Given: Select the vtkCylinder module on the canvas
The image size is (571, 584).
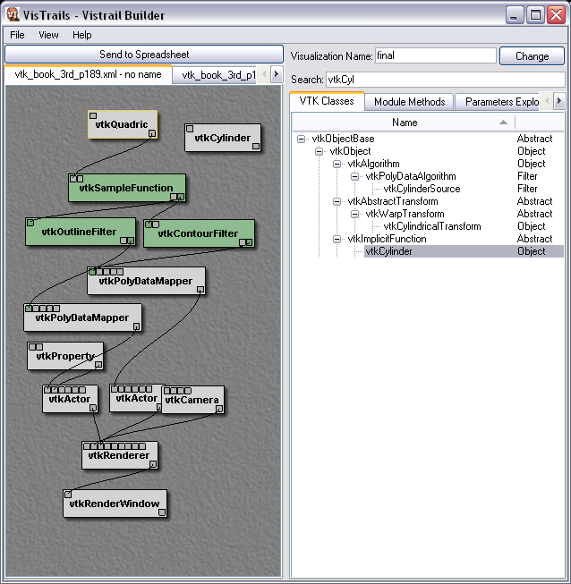Looking at the screenshot, I should pos(223,138).
